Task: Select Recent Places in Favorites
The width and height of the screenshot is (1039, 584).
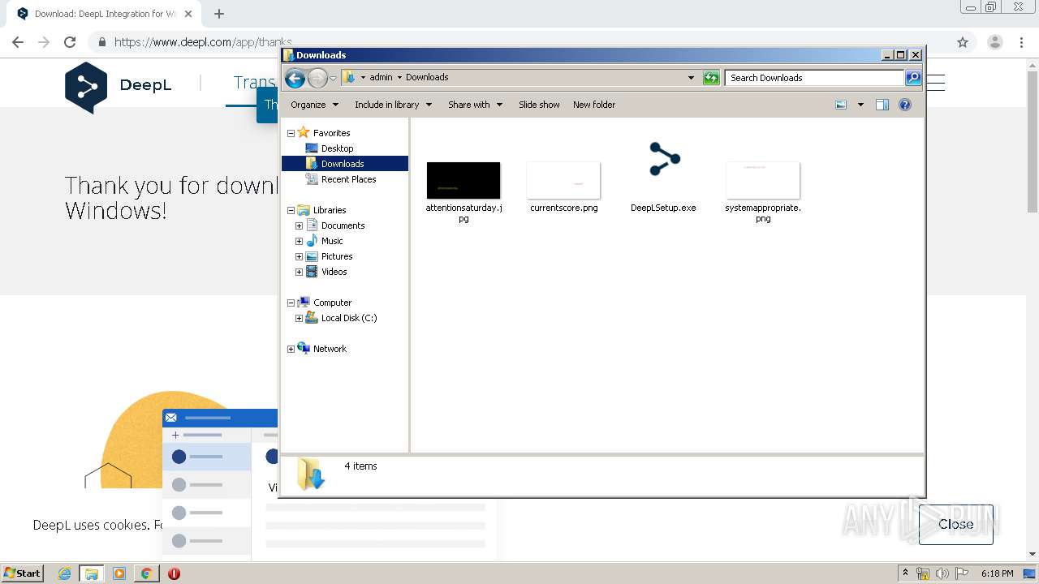Action: (348, 179)
